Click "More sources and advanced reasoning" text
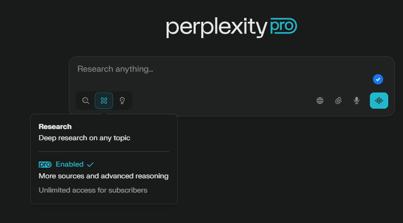The image size is (403, 223). click(103, 176)
